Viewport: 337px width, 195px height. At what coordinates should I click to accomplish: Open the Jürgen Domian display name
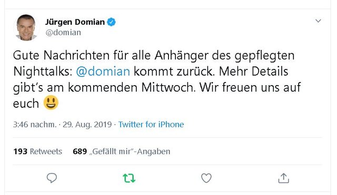[x=75, y=22]
